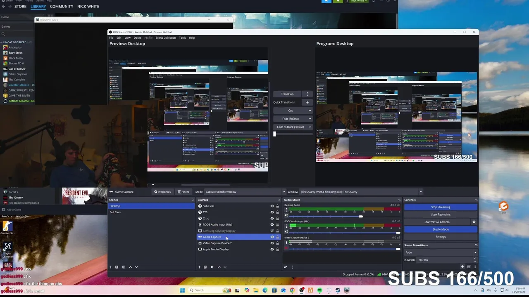
Task: Adjust the Desktop Audio volume slider
Action: [361, 216]
